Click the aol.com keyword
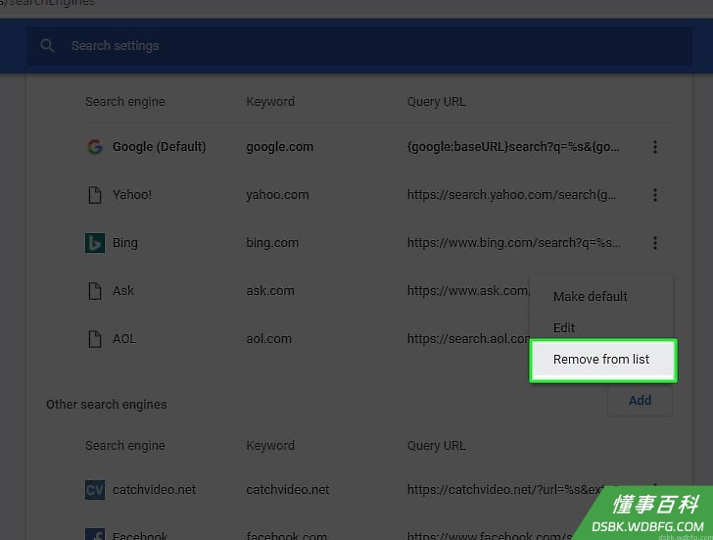Viewport: 713px width, 540px height. point(268,339)
